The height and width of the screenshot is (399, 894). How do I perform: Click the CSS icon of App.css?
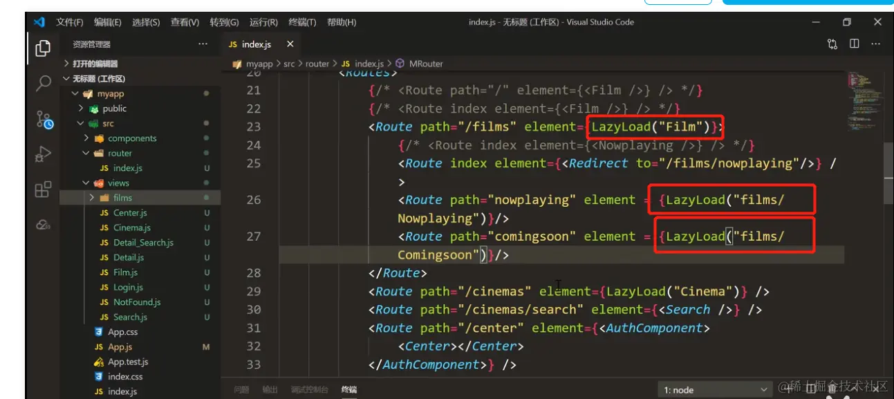(x=100, y=332)
